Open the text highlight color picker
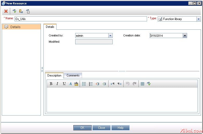Image resolution: width=203 pixels, height=134 pixels. (76, 84)
